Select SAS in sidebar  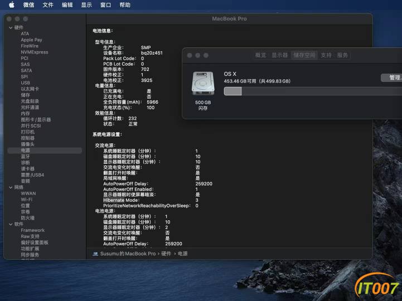pos(25,64)
